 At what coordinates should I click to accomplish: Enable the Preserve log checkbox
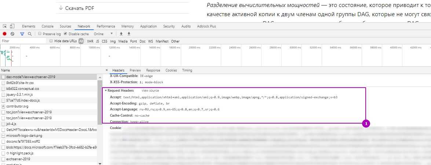[40, 34]
